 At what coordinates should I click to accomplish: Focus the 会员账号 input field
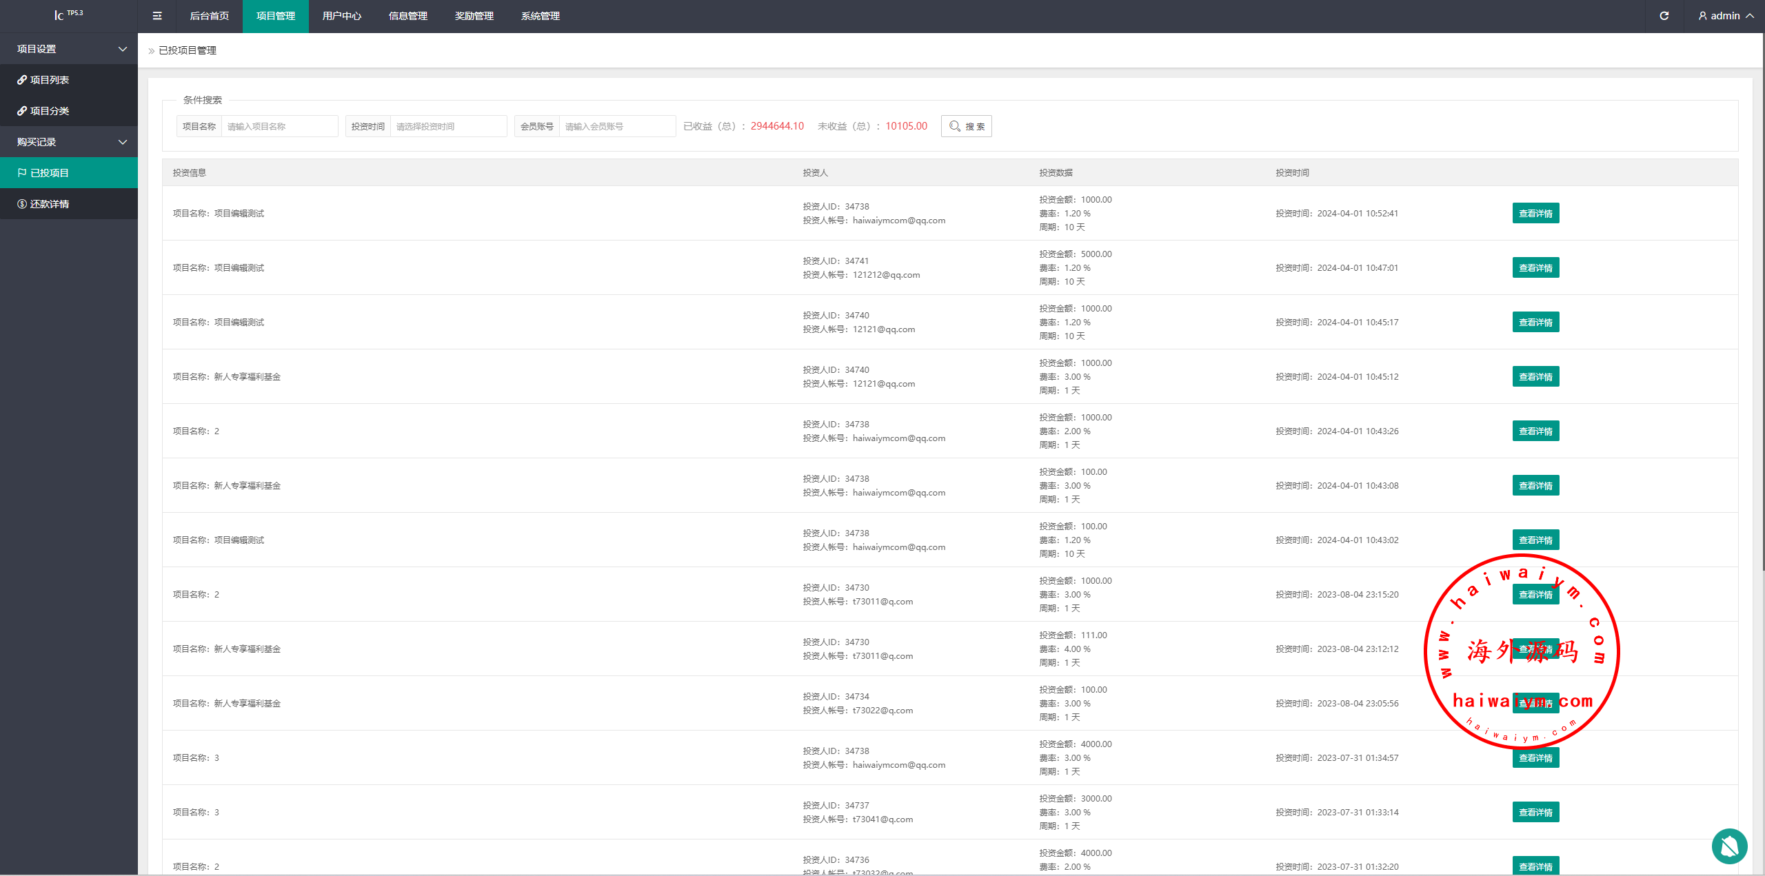coord(616,126)
